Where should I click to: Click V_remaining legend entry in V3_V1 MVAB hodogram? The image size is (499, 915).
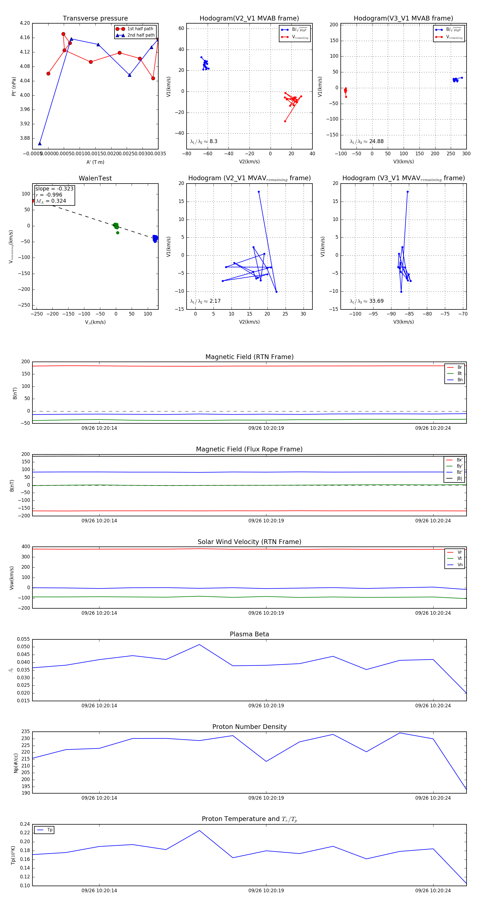coord(454,37)
